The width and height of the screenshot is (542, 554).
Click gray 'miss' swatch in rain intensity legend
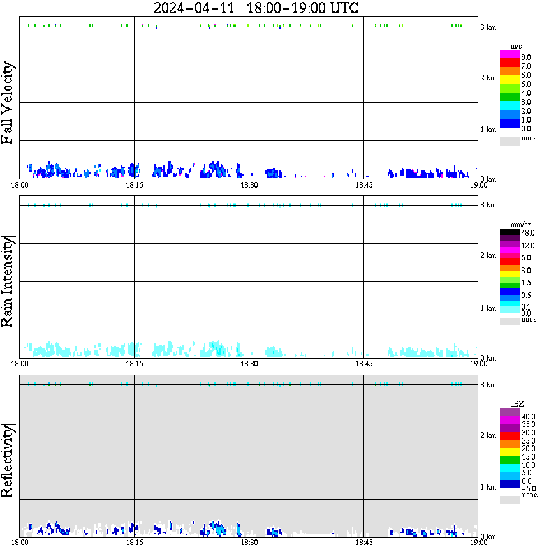[x=509, y=322]
